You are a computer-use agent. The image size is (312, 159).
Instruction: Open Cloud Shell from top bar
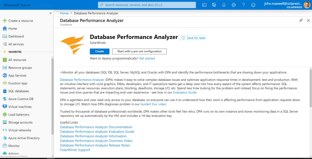click(204, 5)
